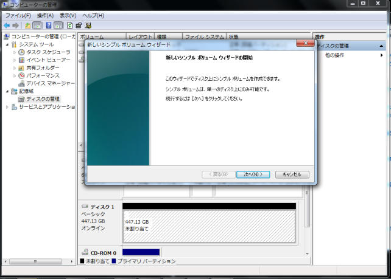The image size is (391, 279).
Task: Select パフォーマンス in the tree
Action: pyautogui.click(x=43, y=75)
